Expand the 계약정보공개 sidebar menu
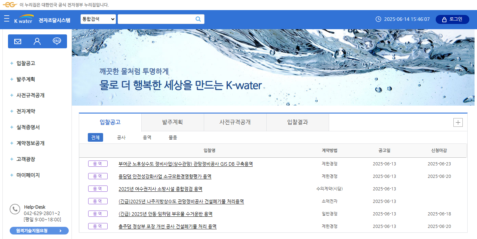Screen dimensions: 477x239 [x=27, y=143]
